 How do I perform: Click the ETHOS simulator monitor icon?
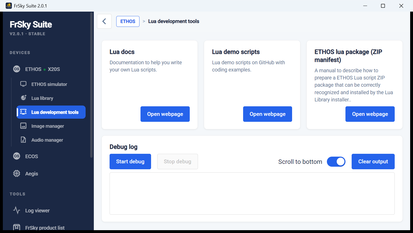click(x=23, y=84)
